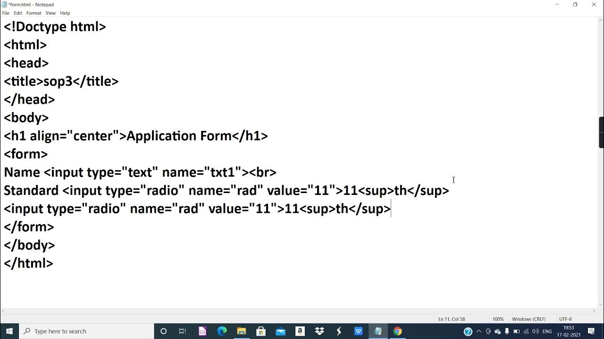
Task: Click the '<head>' opening tag line
Action: (x=26, y=63)
